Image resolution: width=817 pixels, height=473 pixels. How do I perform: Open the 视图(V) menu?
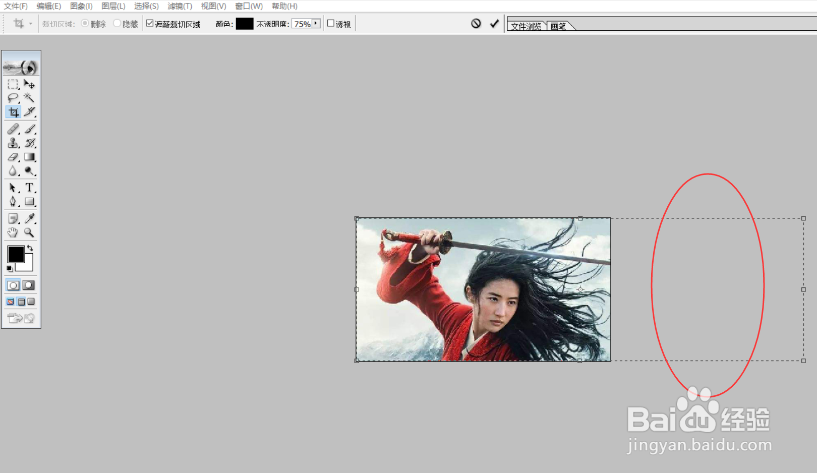(213, 6)
